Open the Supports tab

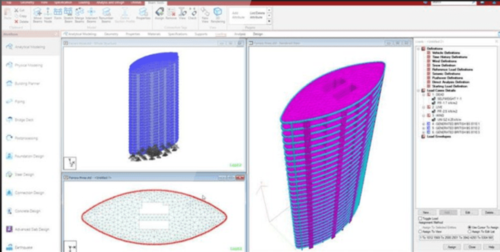pos(201,34)
